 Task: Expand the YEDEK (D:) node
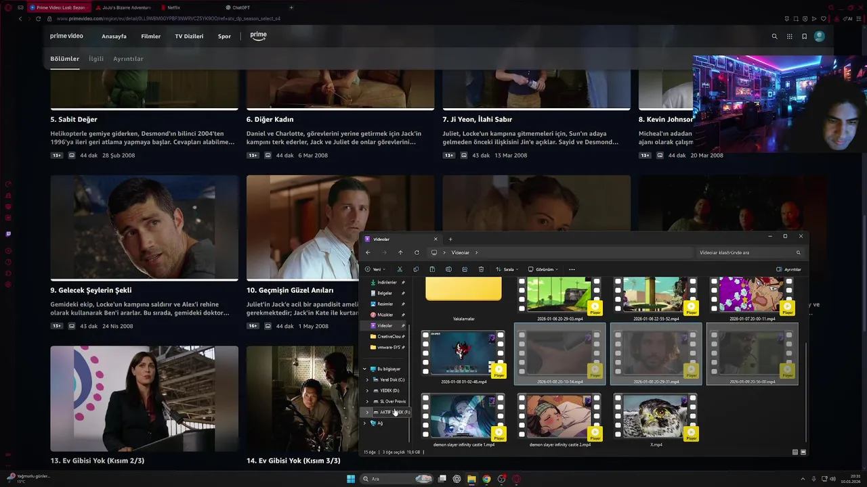coord(367,390)
